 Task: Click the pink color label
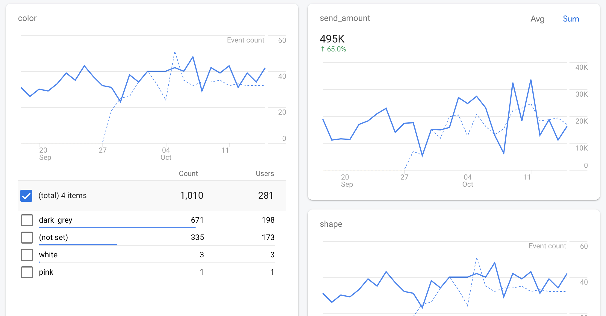[x=46, y=272]
